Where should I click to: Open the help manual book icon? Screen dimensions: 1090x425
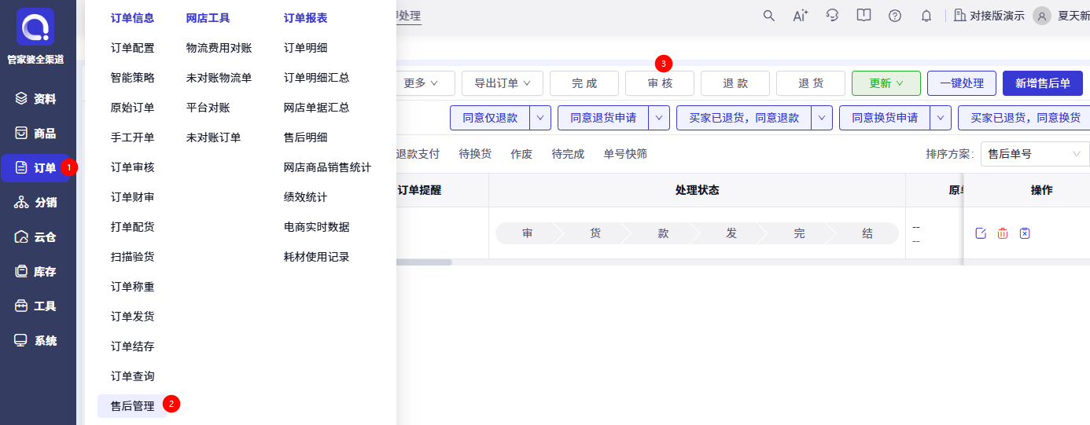(x=864, y=16)
